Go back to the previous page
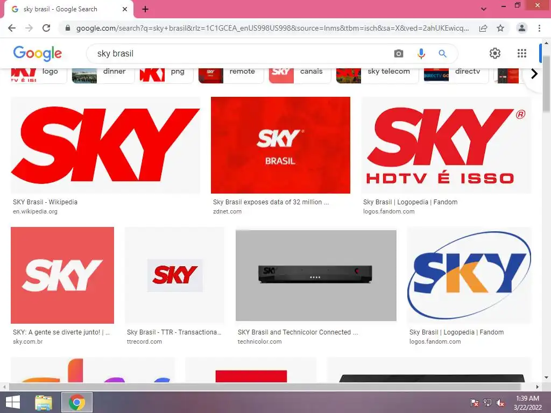The width and height of the screenshot is (551, 413). click(x=12, y=28)
